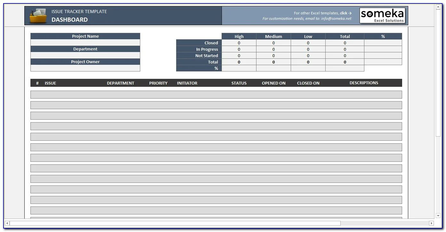Viewport: 446px width, 232px height.
Task: Click the vertical scrollbar up arrow
Action: (438, 7)
